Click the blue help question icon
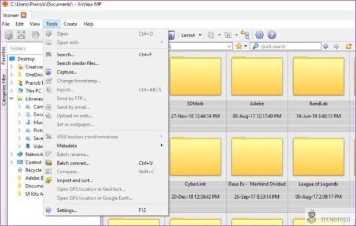356x226 pixels. (272, 35)
